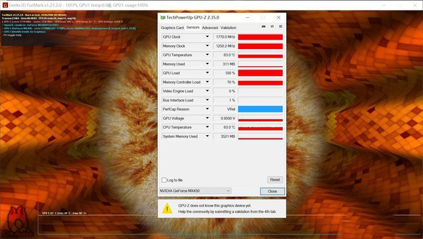The height and width of the screenshot is (239, 423).
Task: Click the GPU-Z screenshot camera icon
Action: click(264, 26)
